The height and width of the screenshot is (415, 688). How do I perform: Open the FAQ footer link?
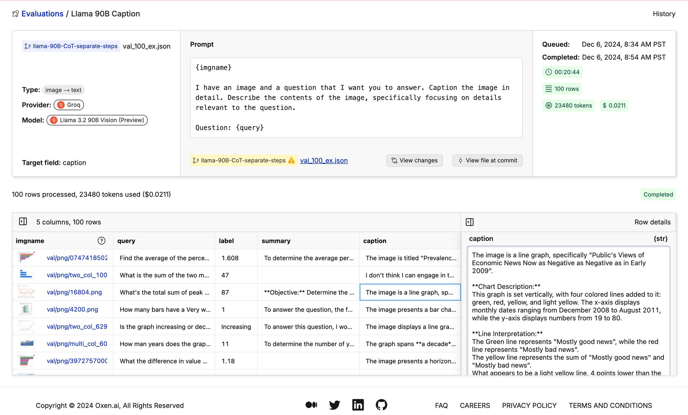point(441,405)
